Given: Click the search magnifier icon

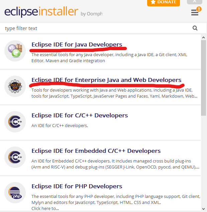Looking at the screenshot, I should point(195,28).
